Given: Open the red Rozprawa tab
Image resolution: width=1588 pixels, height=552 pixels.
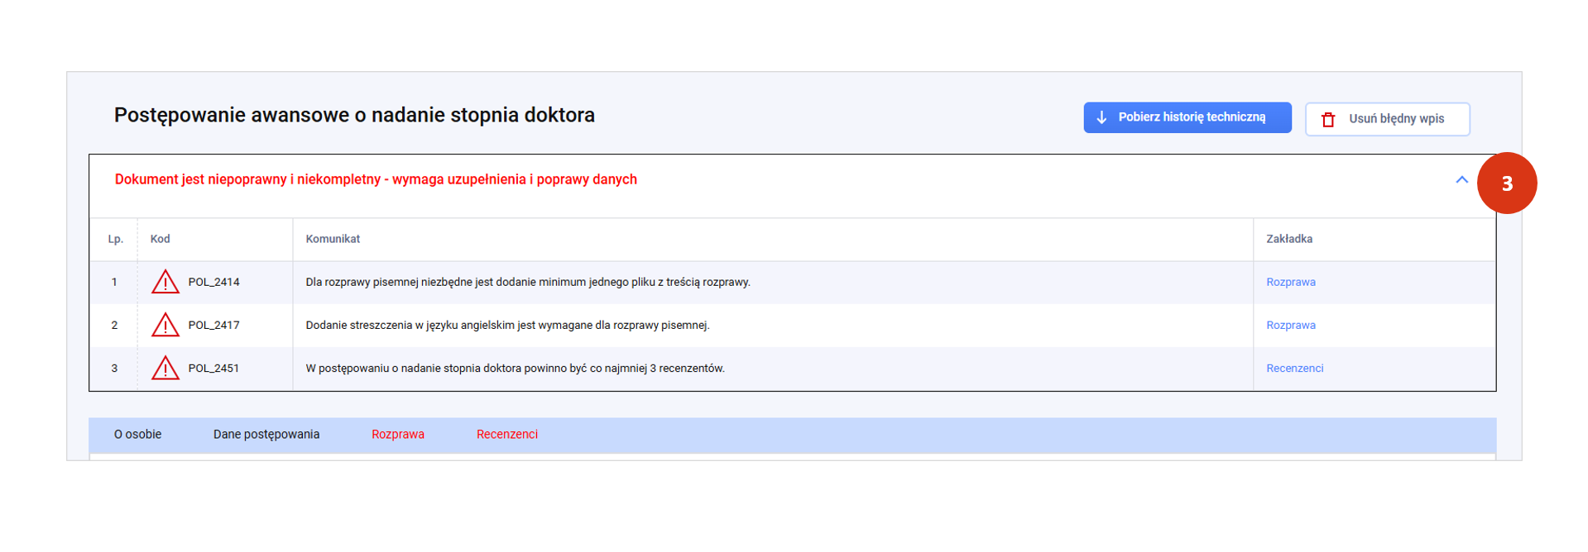Looking at the screenshot, I should point(397,435).
